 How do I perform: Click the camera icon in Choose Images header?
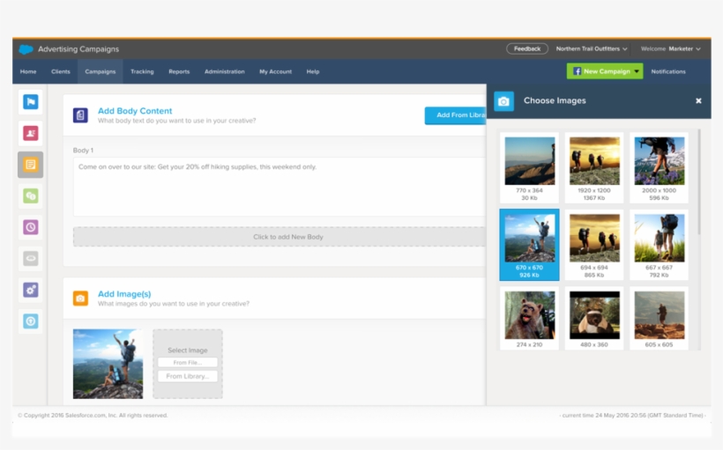(503, 101)
